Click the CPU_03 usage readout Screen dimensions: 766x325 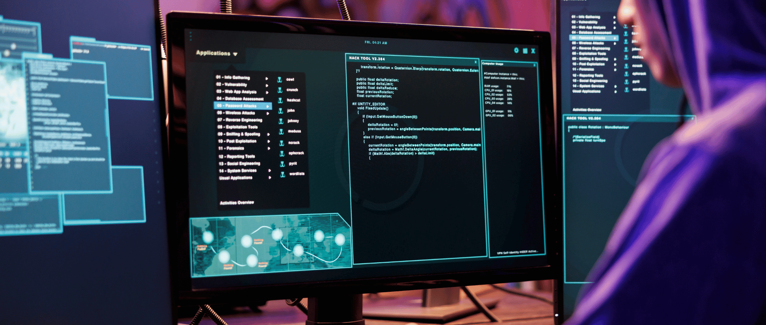click(x=498, y=99)
